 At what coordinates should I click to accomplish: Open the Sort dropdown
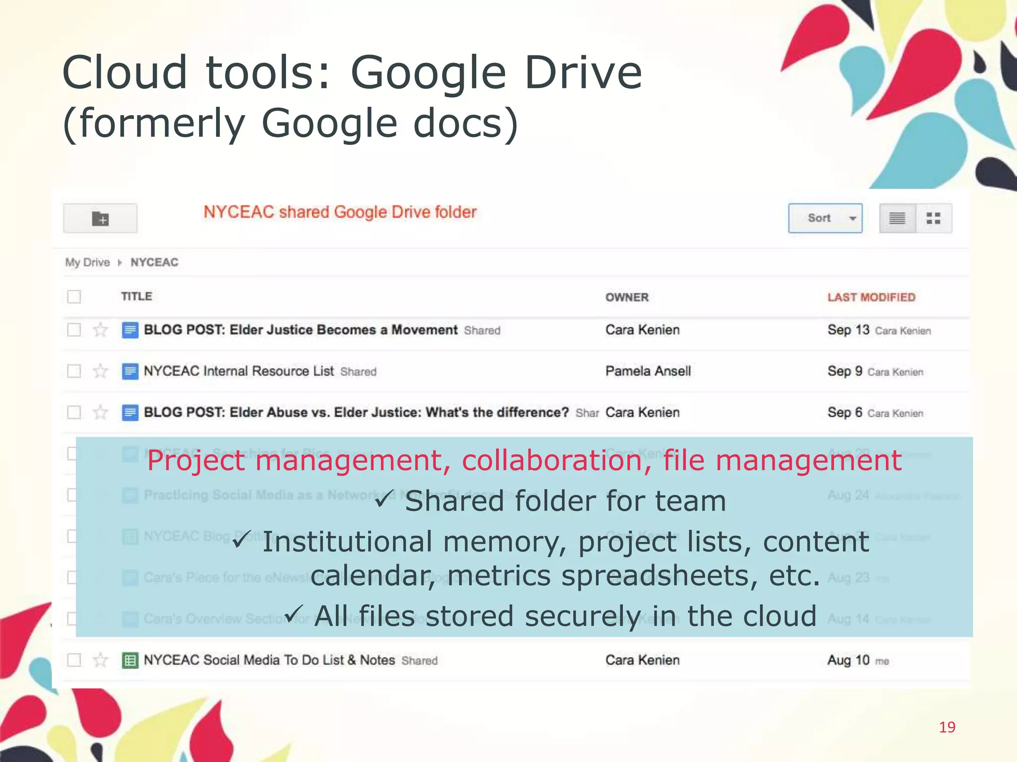point(825,218)
